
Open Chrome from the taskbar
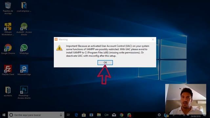tap(121, 115)
